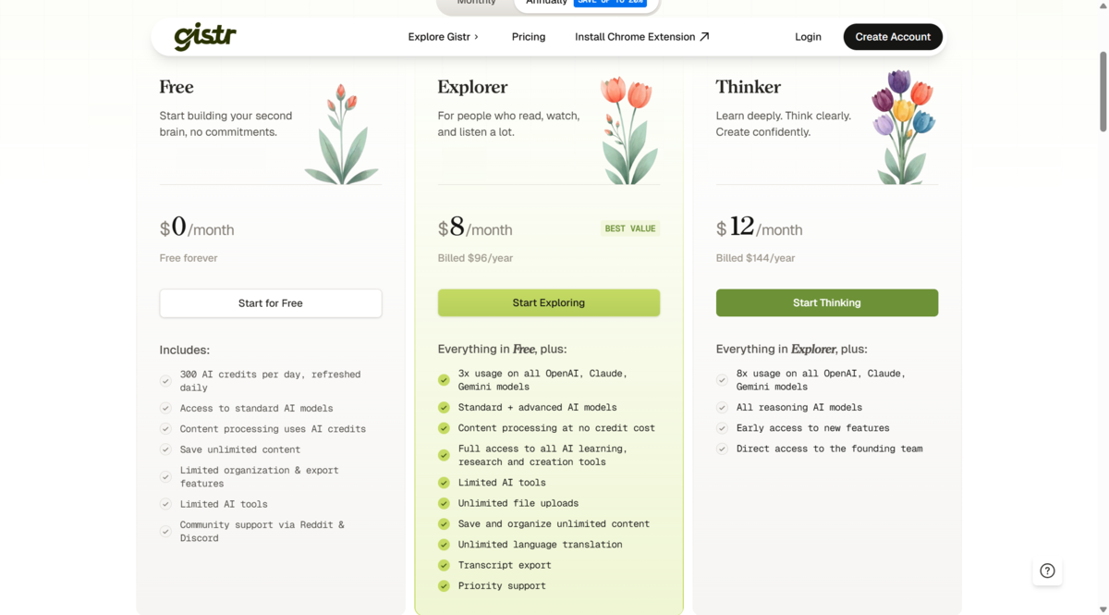Screen dimensions: 1109x615
Task: Click the checkmark next to Unlimited file uploads
Action: point(444,503)
